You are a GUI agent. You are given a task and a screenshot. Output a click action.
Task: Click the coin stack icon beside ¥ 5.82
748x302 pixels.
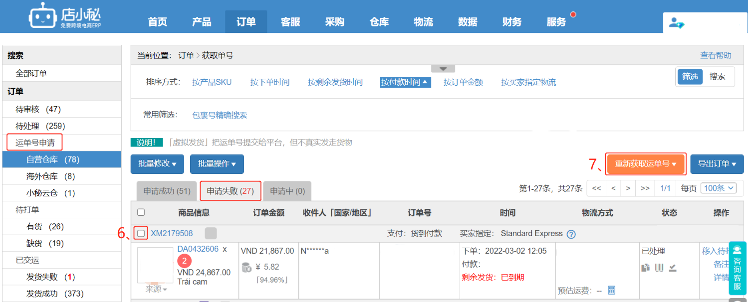click(247, 268)
